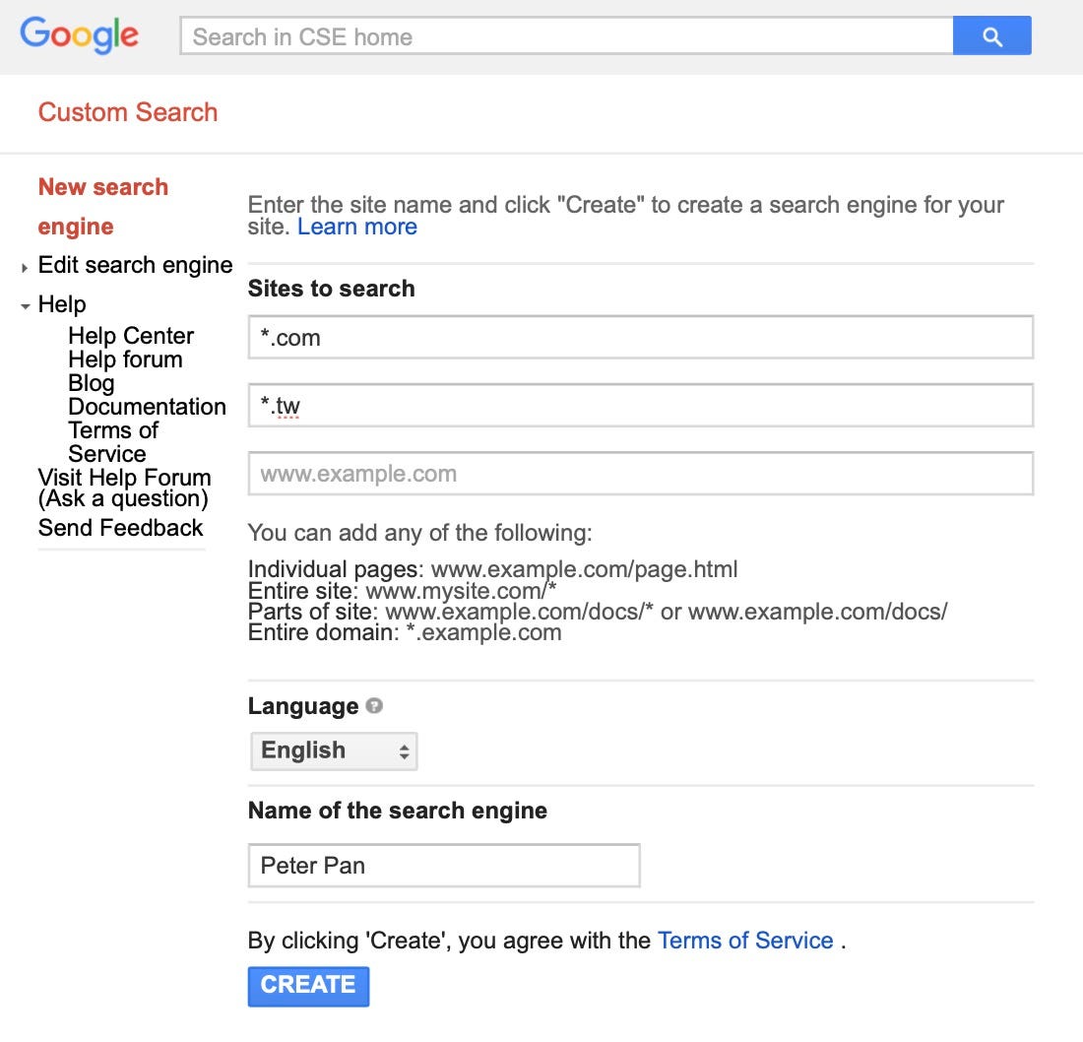Image resolution: width=1083 pixels, height=1042 pixels.
Task: Collapse the Help section in sidebar
Action: pos(62,304)
